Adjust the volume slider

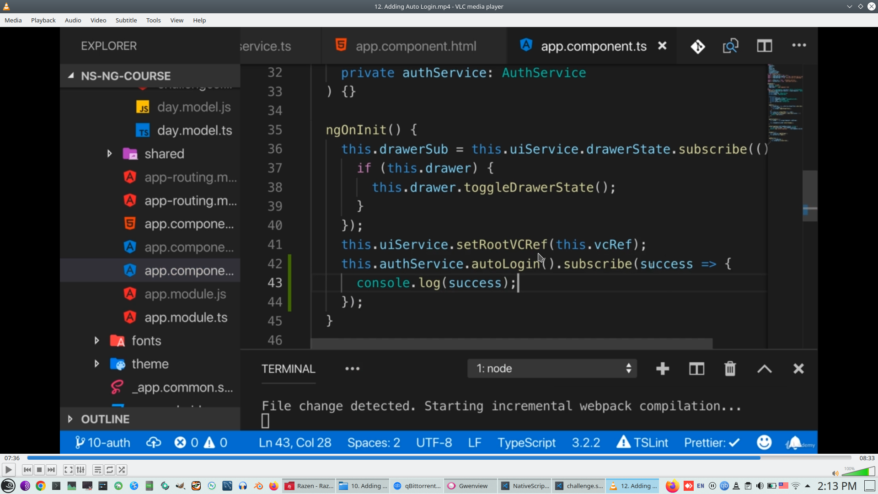tap(859, 472)
